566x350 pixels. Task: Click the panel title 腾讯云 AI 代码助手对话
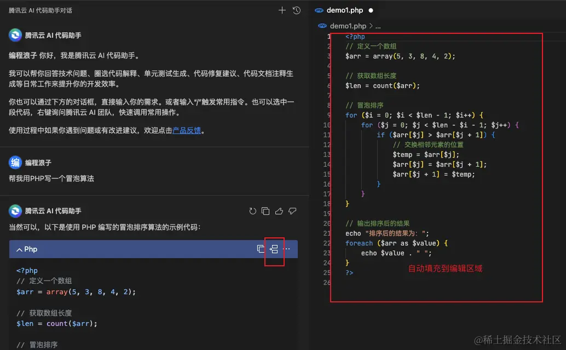pyautogui.click(x=41, y=10)
